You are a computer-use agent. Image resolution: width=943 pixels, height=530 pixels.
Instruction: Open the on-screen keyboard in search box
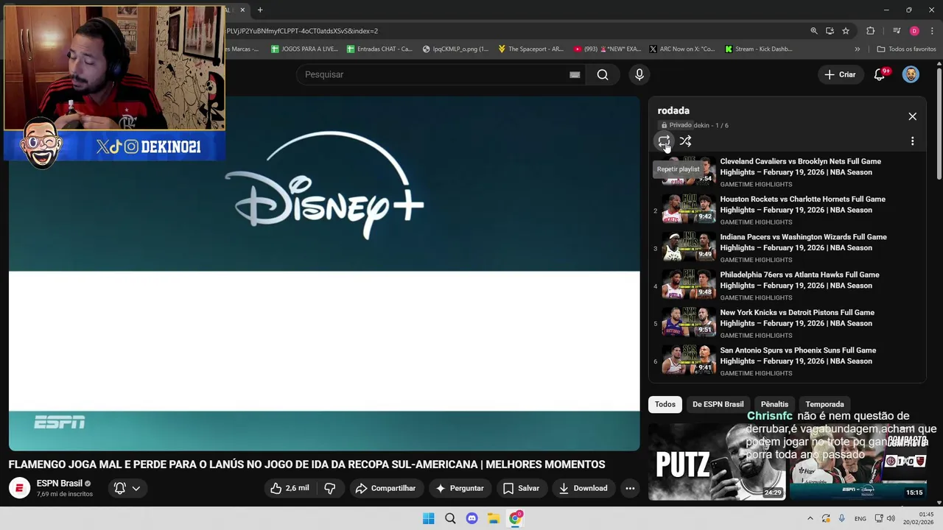click(x=575, y=74)
